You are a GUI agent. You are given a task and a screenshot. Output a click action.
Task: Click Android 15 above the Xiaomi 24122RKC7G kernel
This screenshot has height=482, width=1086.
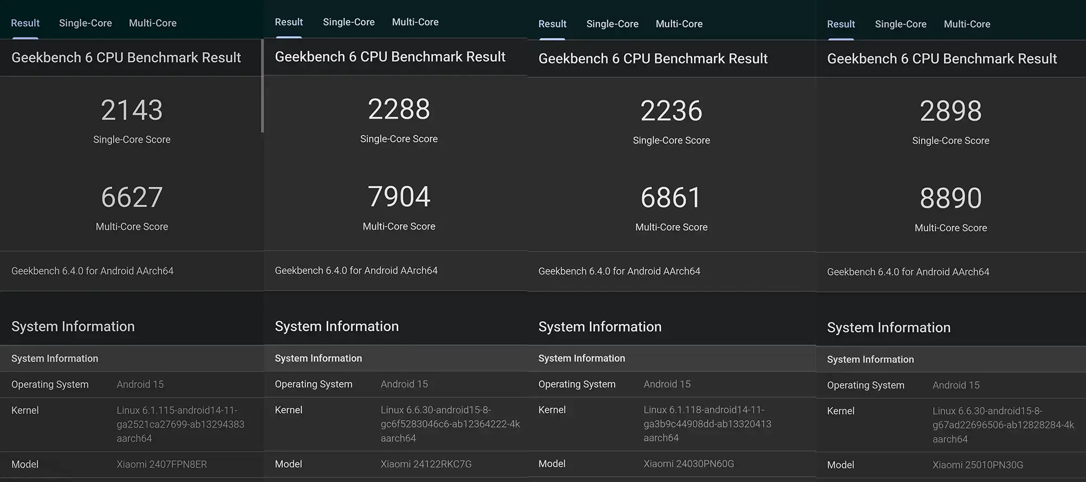coord(404,384)
